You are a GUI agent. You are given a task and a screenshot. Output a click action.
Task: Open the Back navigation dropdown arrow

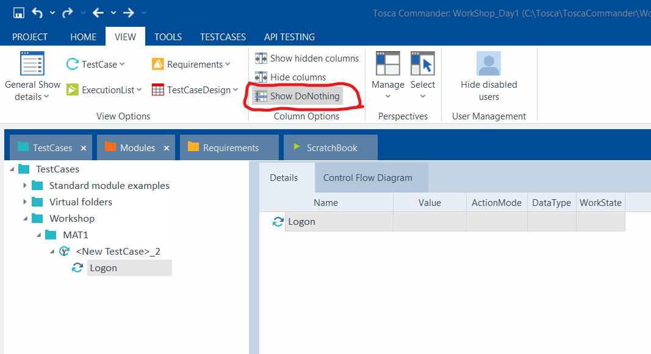point(113,13)
